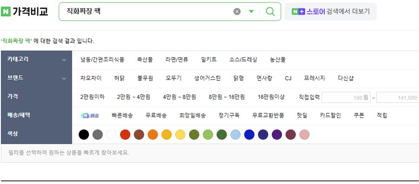Toggle the 희망일배송 filter
This screenshot has height=184, width=419.
pos(193,116)
